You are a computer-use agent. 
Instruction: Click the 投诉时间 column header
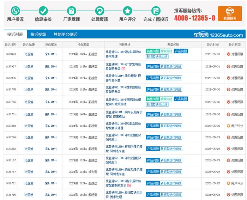[213, 44]
